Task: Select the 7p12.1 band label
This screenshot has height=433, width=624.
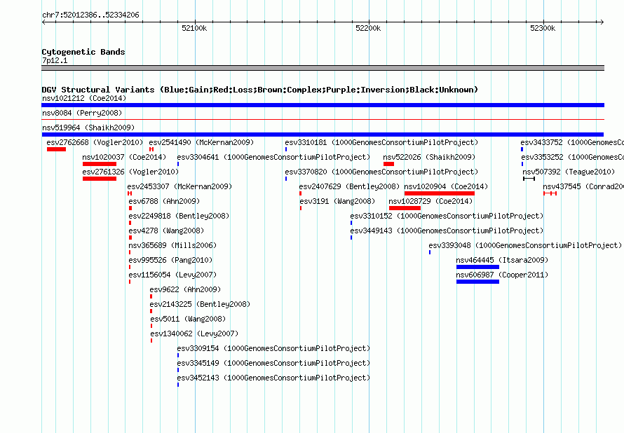Action: click(55, 60)
